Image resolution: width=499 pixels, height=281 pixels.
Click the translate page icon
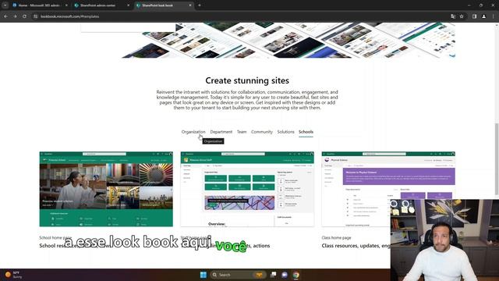point(453,16)
